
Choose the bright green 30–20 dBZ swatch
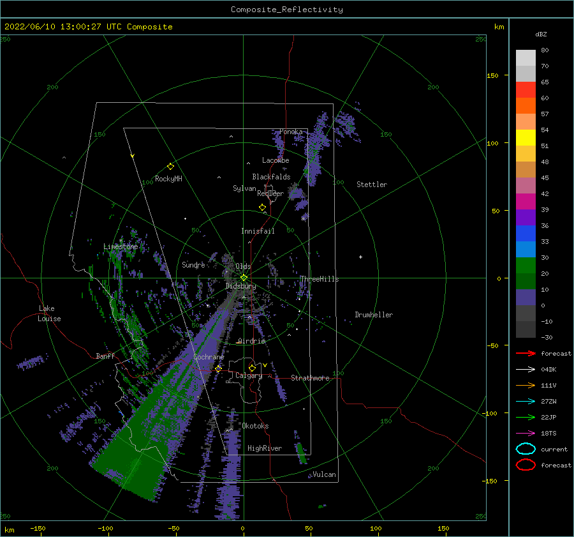click(x=526, y=266)
